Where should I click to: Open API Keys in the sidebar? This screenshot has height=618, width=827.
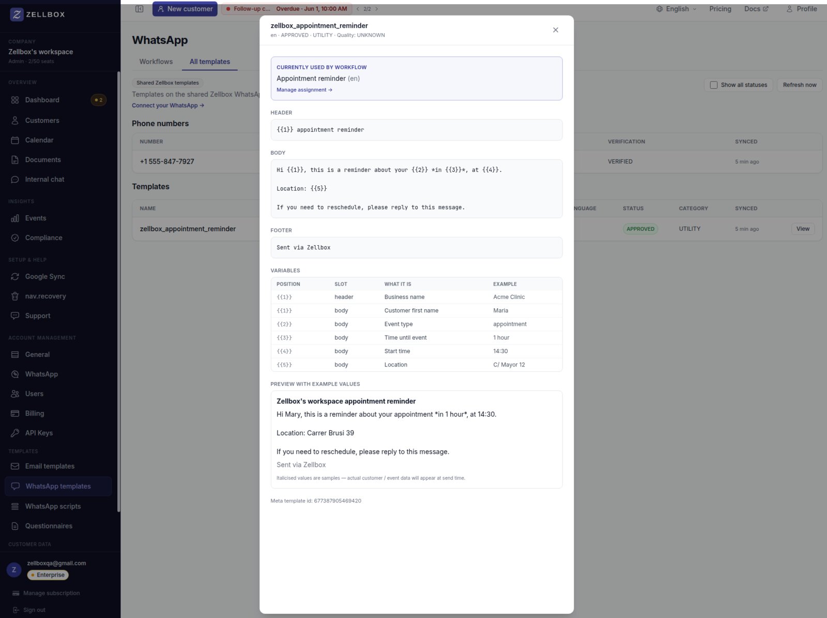tap(39, 433)
